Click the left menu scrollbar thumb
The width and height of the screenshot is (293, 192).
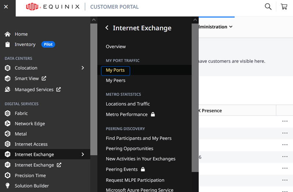pyautogui.click(x=94, y=89)
